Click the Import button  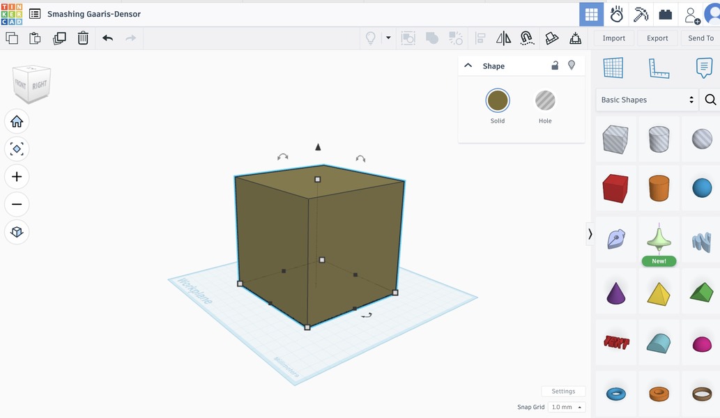614,38
